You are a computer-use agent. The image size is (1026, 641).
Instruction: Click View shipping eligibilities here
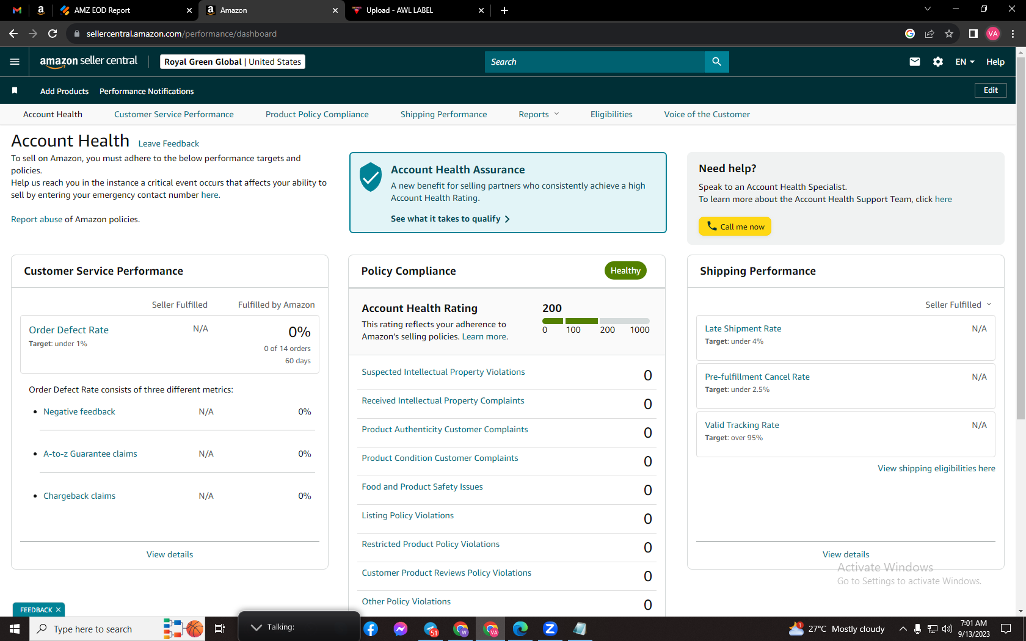point(937,468)
